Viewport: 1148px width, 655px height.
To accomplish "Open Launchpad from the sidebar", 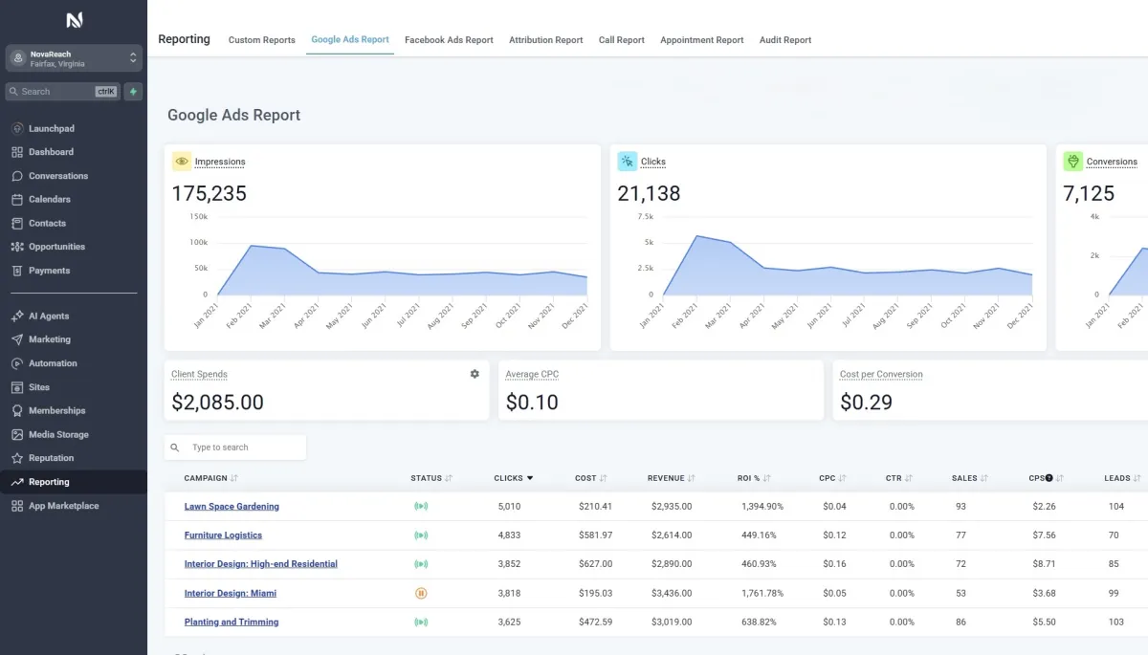I will pos(52,128).
